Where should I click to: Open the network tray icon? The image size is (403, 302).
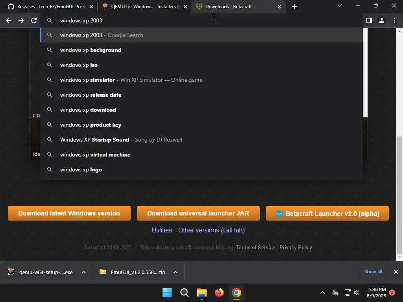(x=348, y=293)
